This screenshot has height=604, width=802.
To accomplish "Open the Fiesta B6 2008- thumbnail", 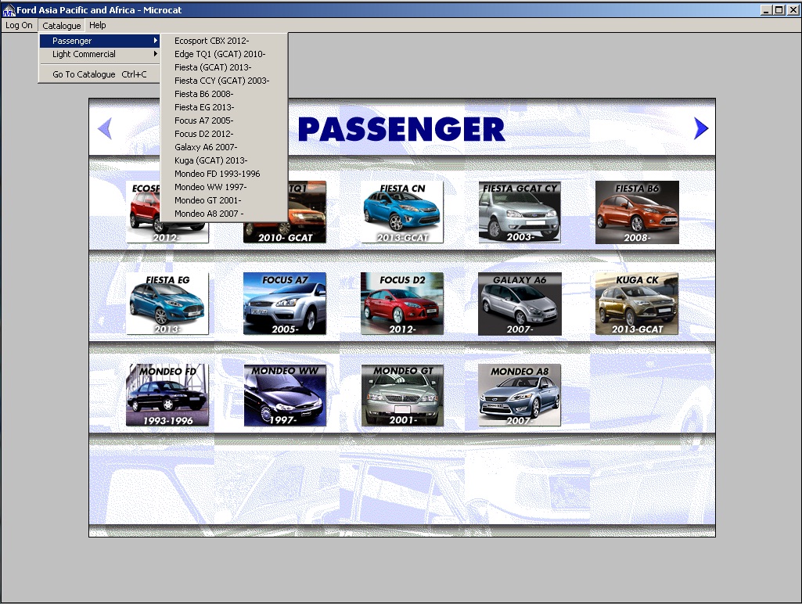I will point(637,212).
